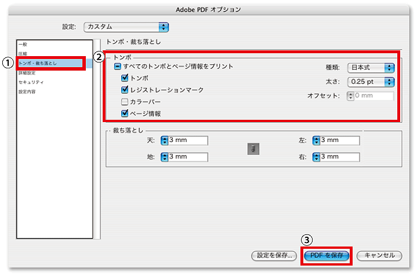Select 圧縮 in the category list
The height and width of the screenshot is (276, 417).
[23, 54]
